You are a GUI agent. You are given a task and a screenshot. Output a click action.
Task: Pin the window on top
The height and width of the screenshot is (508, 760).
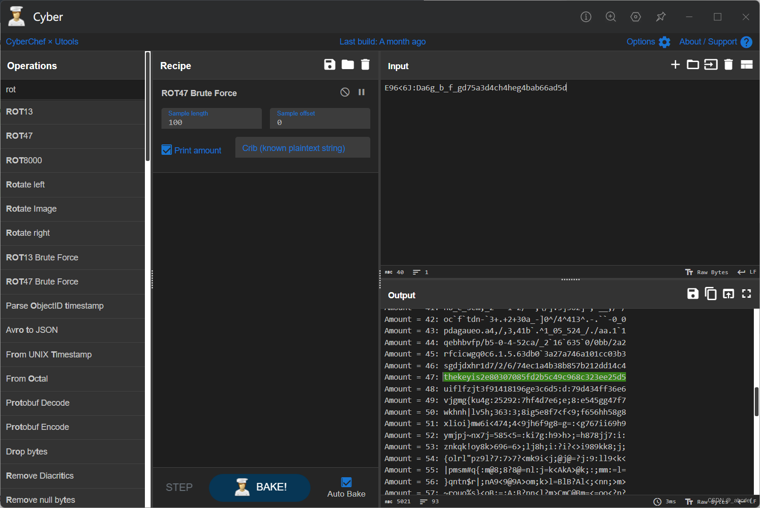661,17
